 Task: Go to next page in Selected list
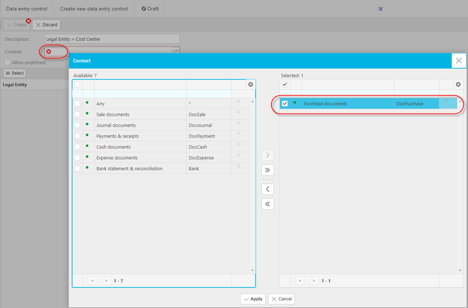[x=314, y=281]
